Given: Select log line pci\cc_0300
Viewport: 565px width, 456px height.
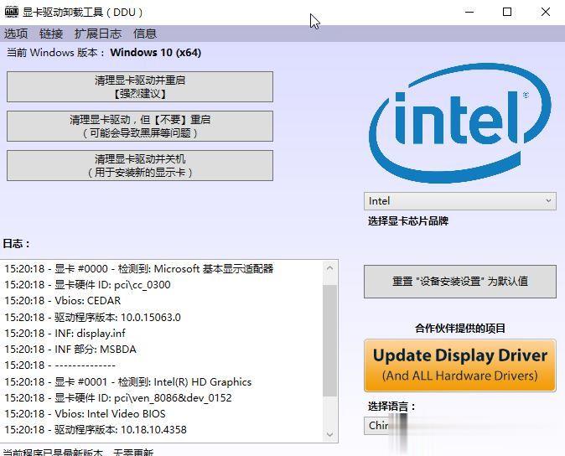Looking at the screenshot, I should (87, 284).
